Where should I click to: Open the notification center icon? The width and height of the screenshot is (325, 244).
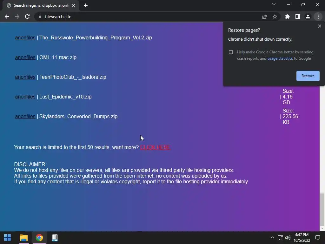pos(317,238)
